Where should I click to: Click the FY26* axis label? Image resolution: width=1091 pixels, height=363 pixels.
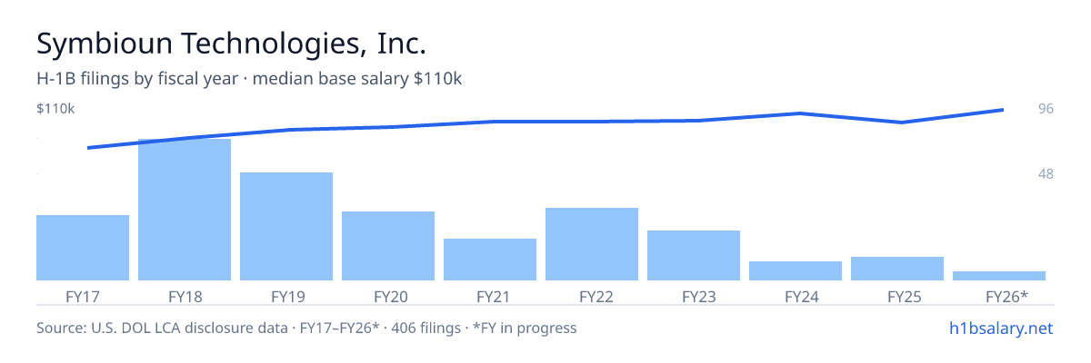[x=1006, y=296]
